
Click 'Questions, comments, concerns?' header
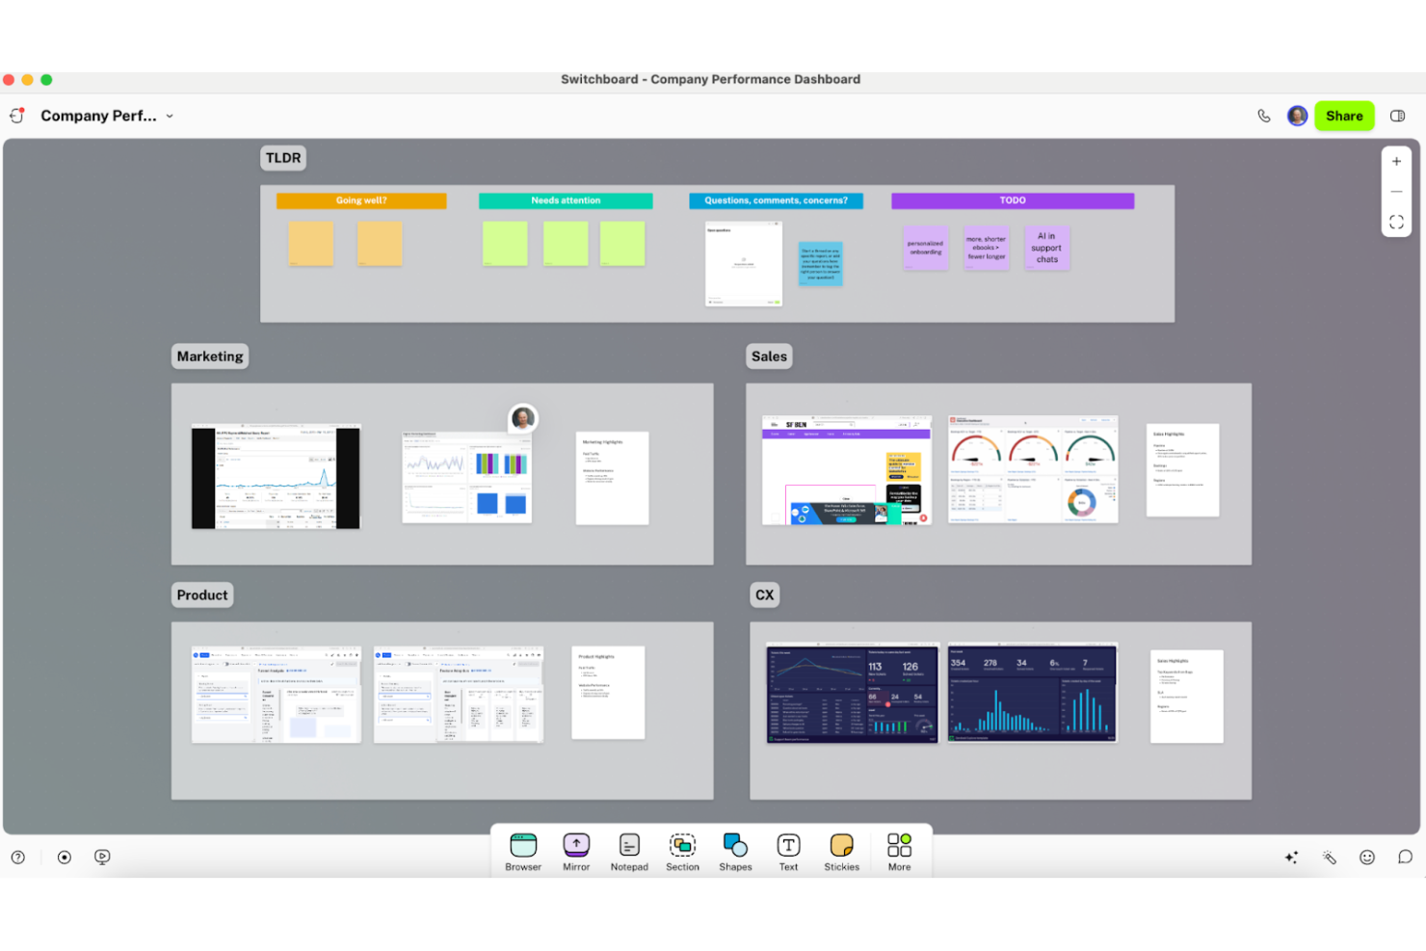coord(776,200)
